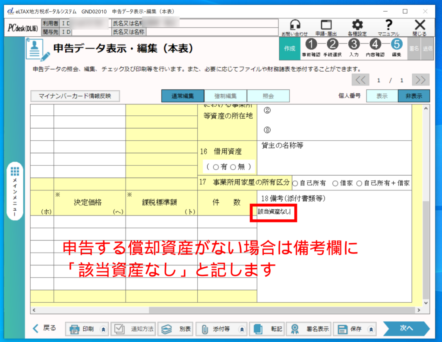The height and width of the screenshot is (342, 442).
Task: Click the お問い合わせ headset icon
Action: (x=295, y=27)
